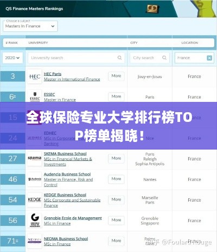
Task: Click the ESSEC logo thumbnail
Action: click(35, 96)
